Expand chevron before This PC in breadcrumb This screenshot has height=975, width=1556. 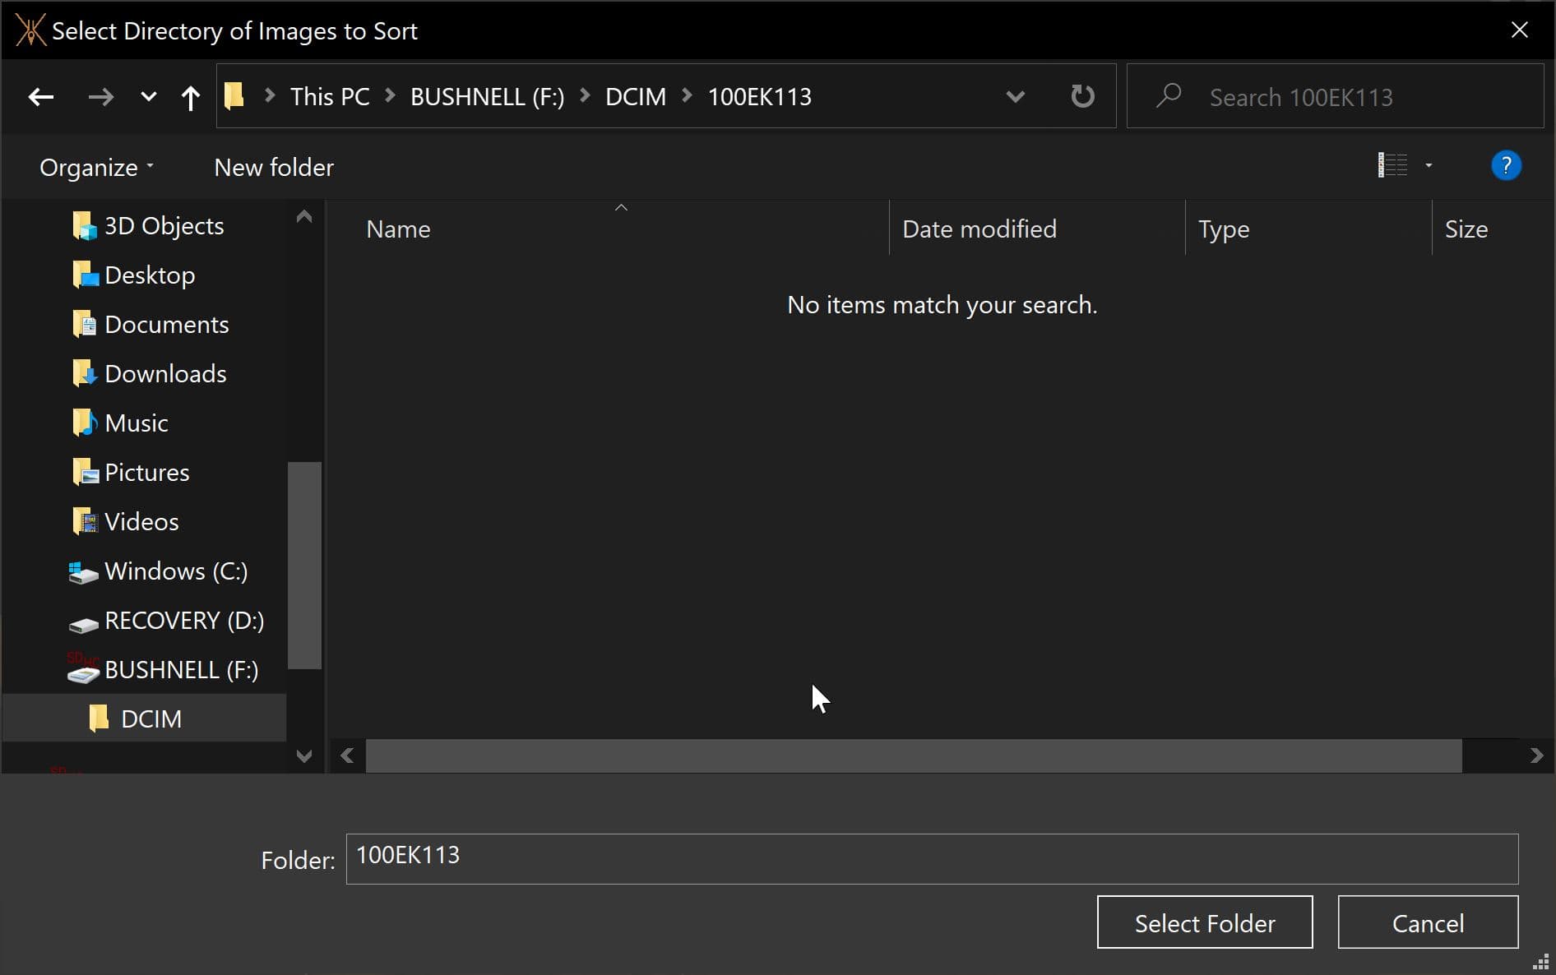tap(269, 96)
